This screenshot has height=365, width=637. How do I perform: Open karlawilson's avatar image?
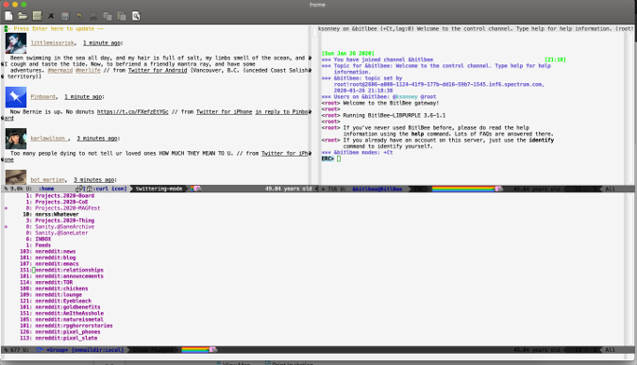pyautogui.click(x=16, y=139)
